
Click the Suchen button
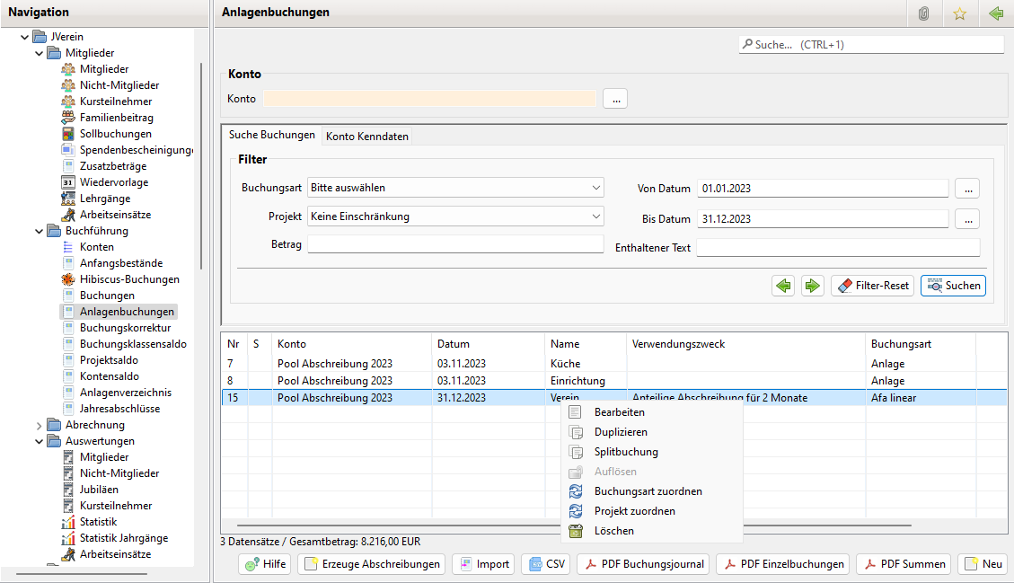[953, 286]
